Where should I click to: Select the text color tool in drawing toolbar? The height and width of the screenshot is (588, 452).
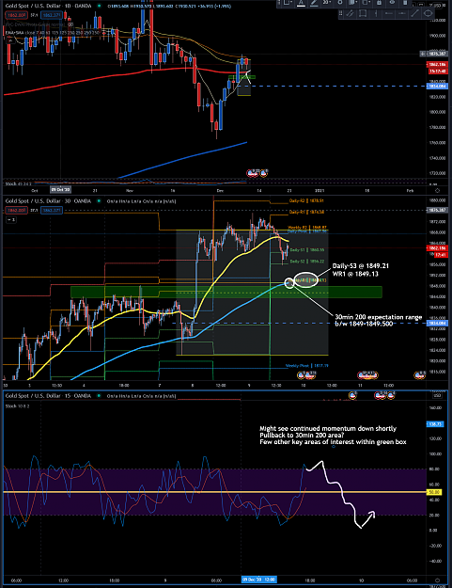301,3
